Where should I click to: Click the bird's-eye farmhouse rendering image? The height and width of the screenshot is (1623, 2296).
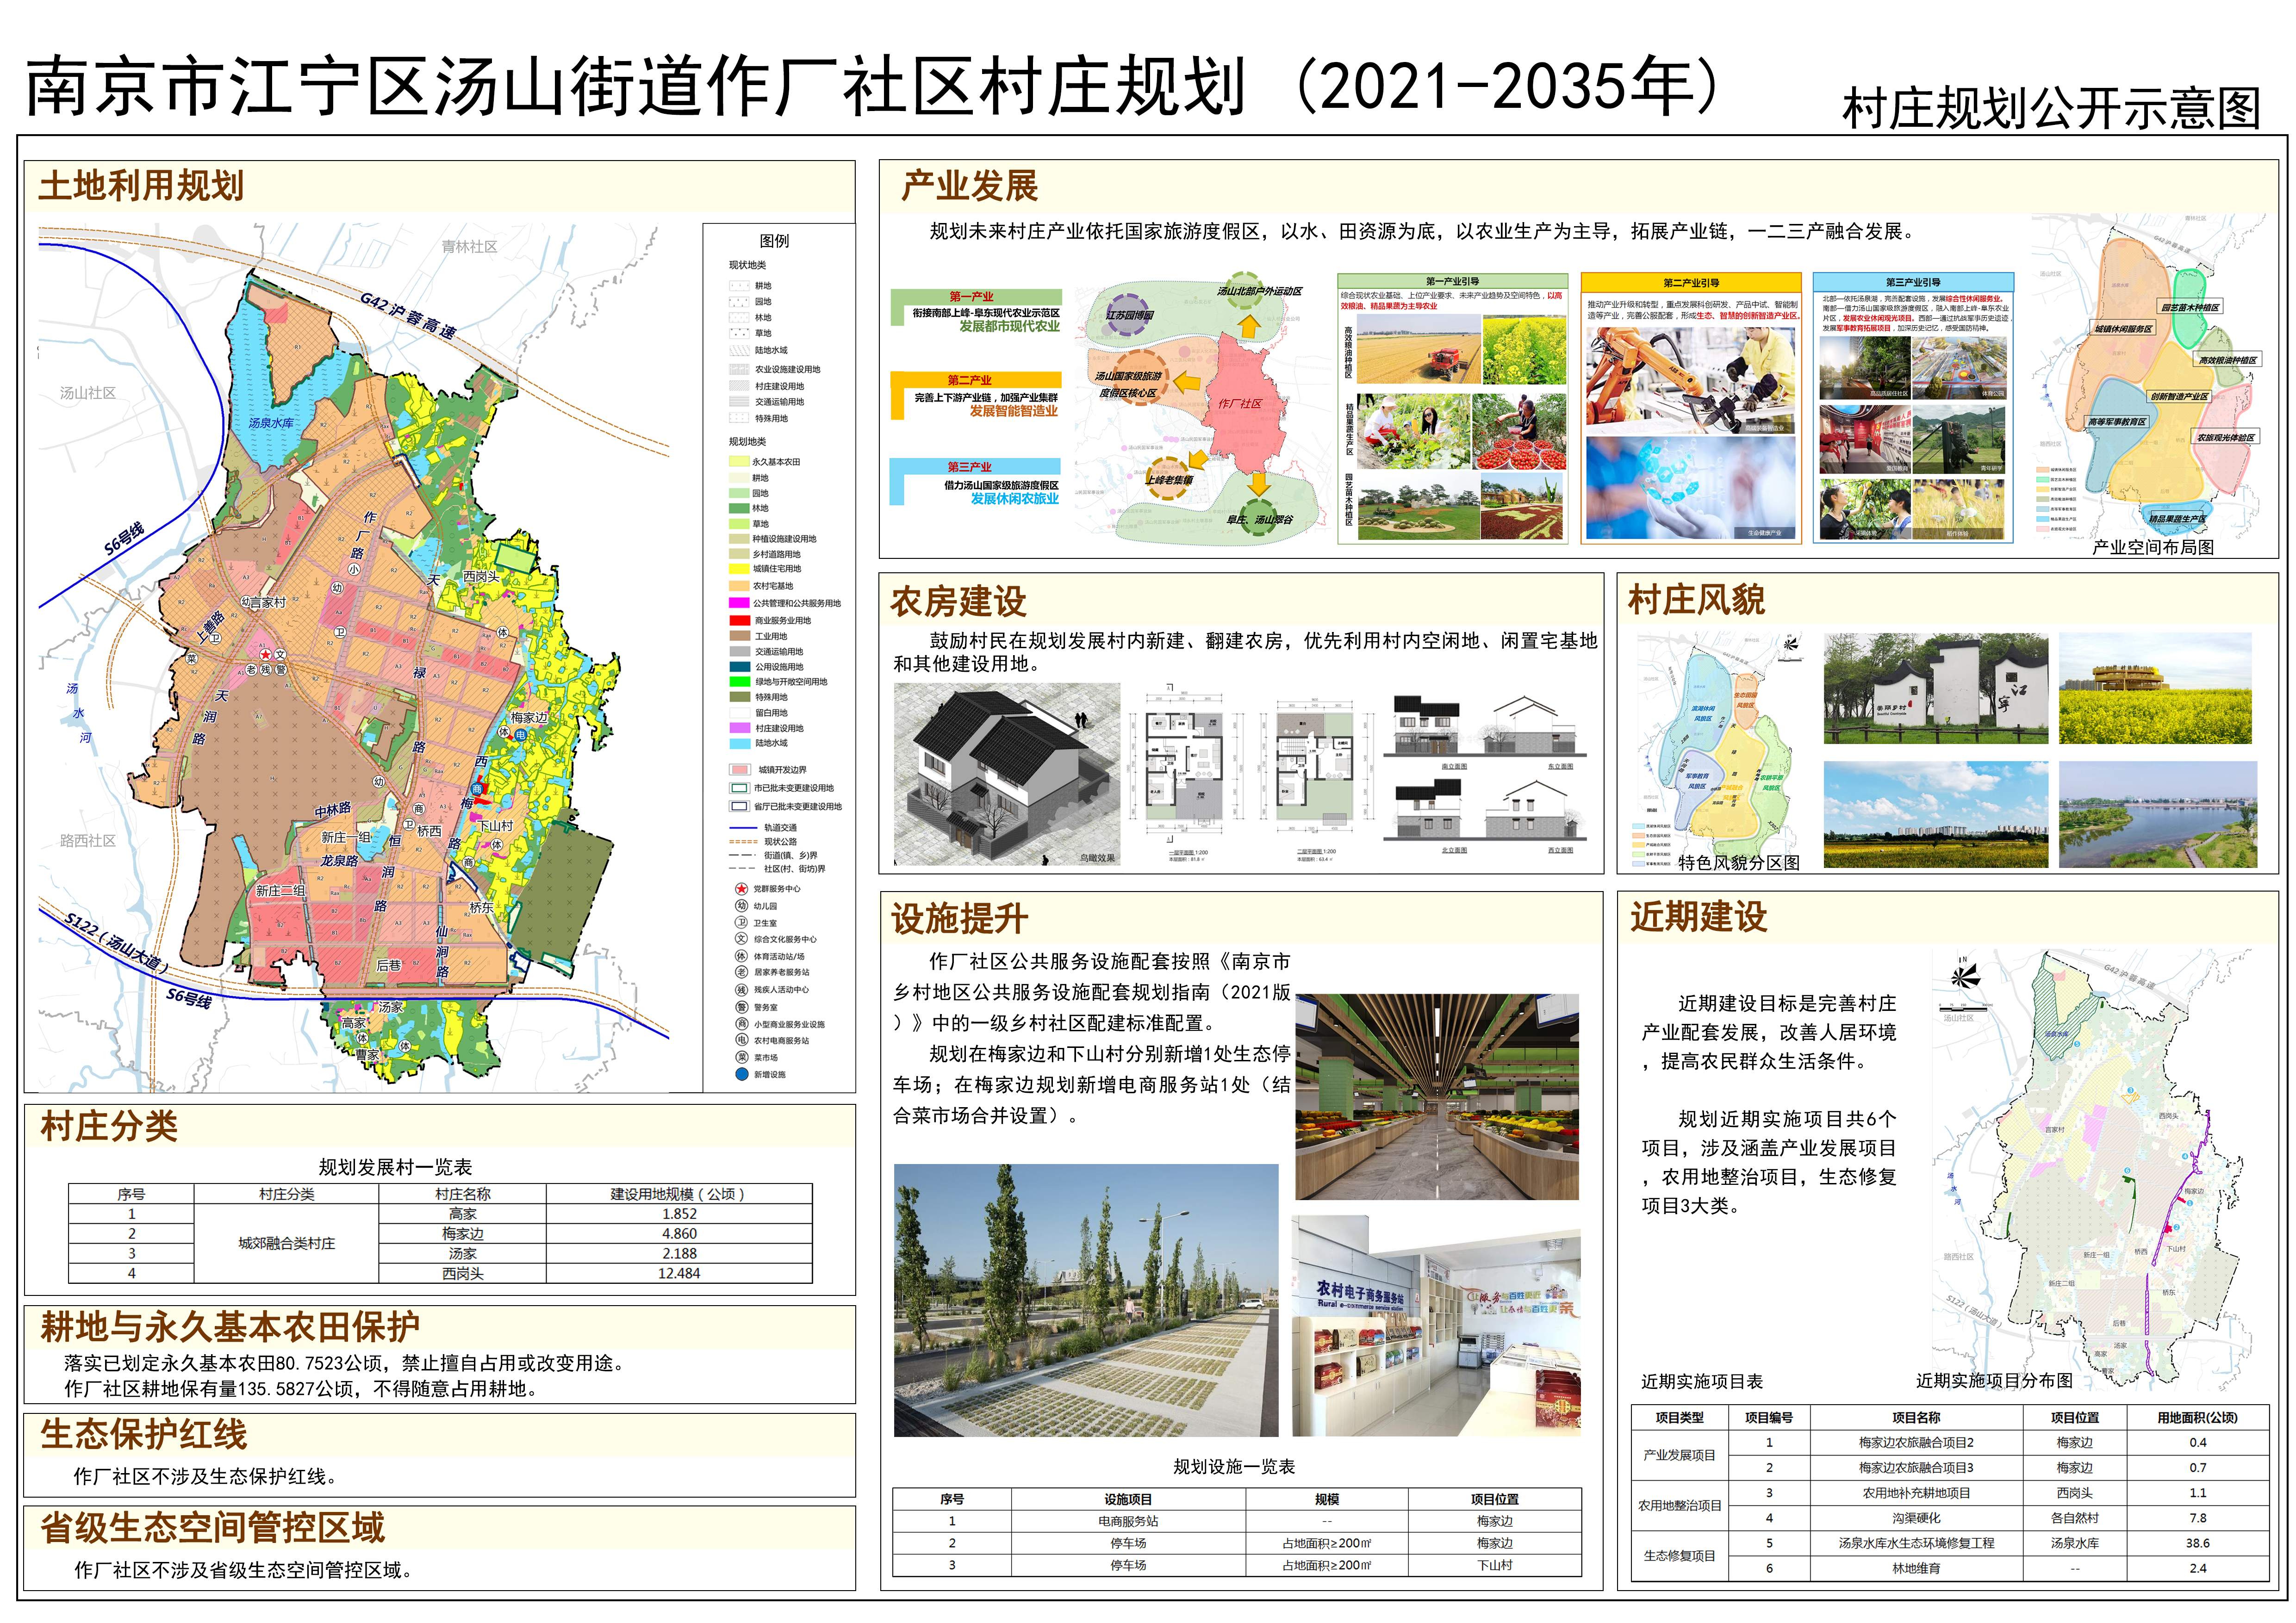point(1006,774)
